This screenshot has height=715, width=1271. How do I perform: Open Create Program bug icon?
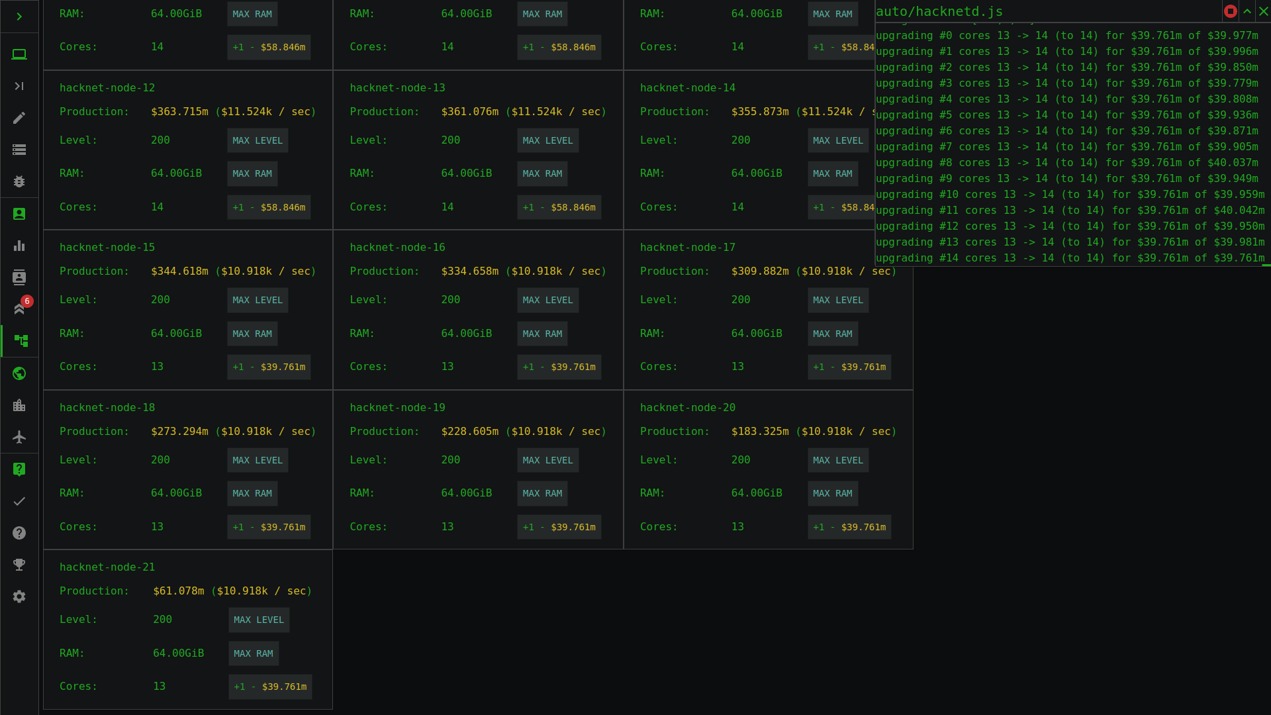click(19, 181)
